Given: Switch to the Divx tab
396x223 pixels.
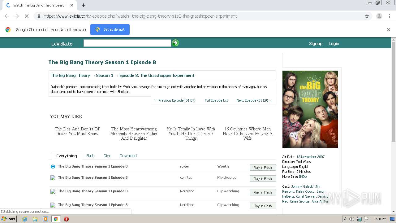Looking at the screenshot, I should (x=107, y=156).
